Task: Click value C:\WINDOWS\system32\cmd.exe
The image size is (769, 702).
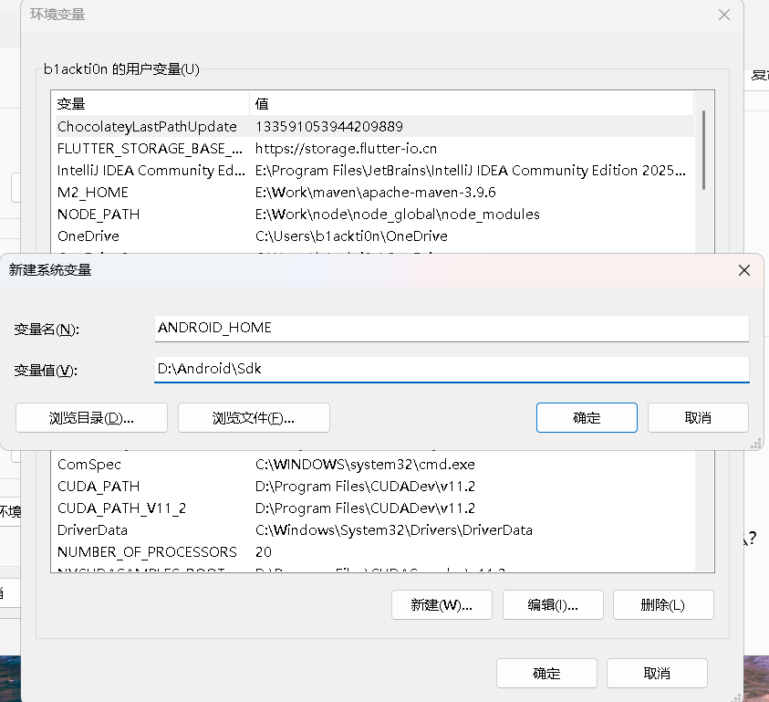Action: (365, 465)
